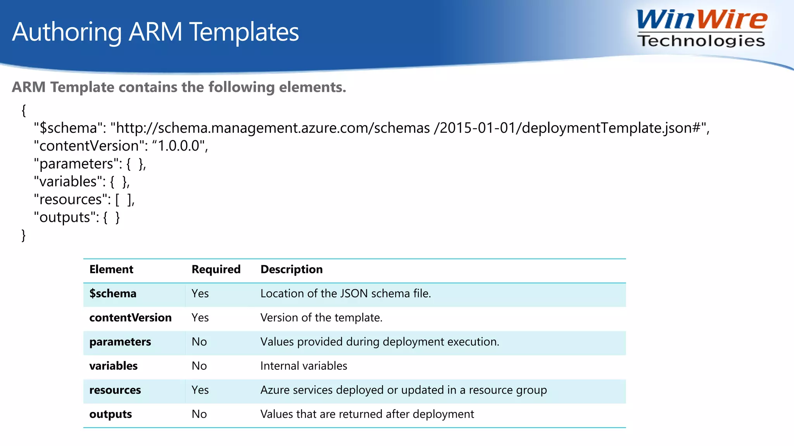Click the outputs element cell in table

pos(110,414)
